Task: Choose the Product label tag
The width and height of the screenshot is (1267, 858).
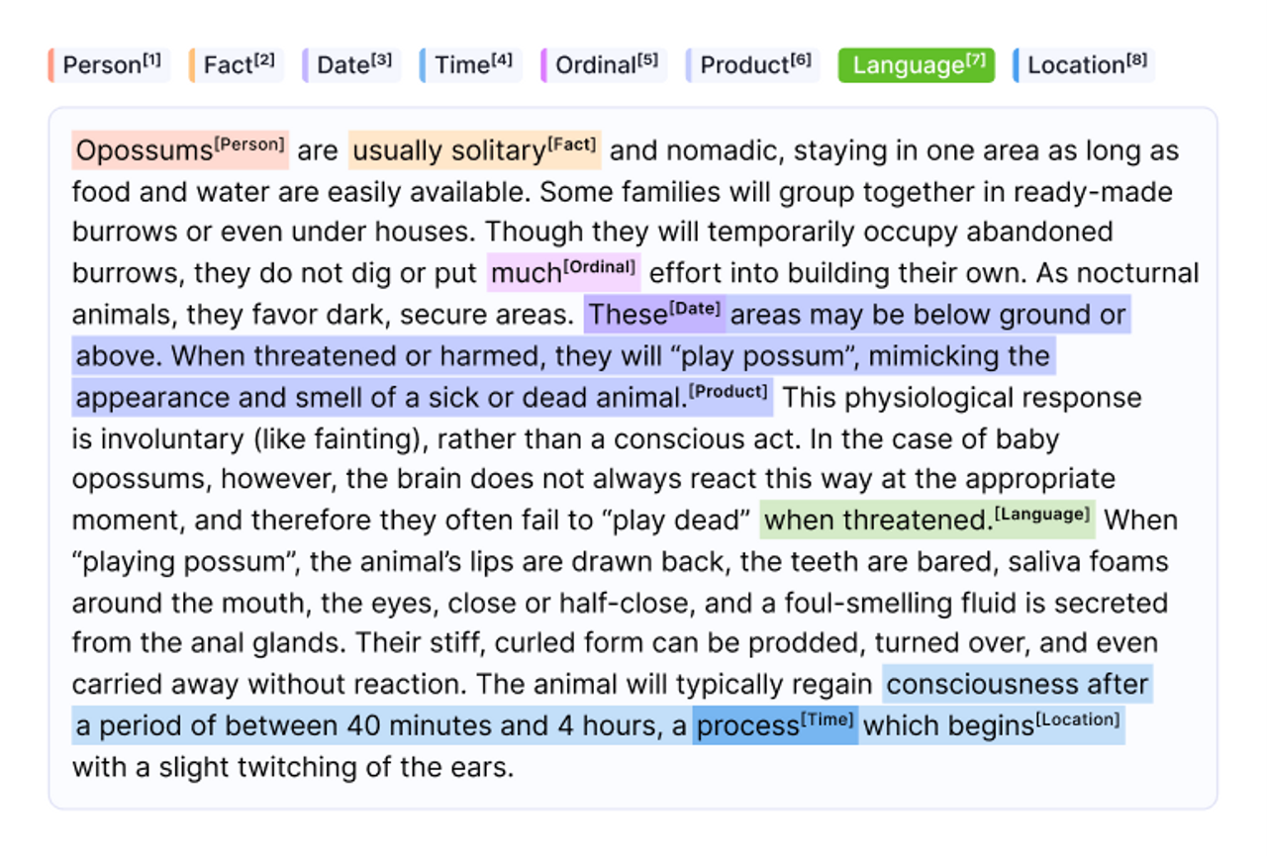Action: click(753, 65)
